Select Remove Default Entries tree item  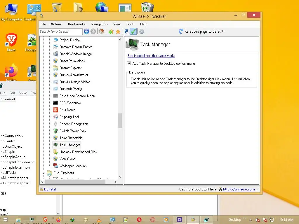[76, 47]
